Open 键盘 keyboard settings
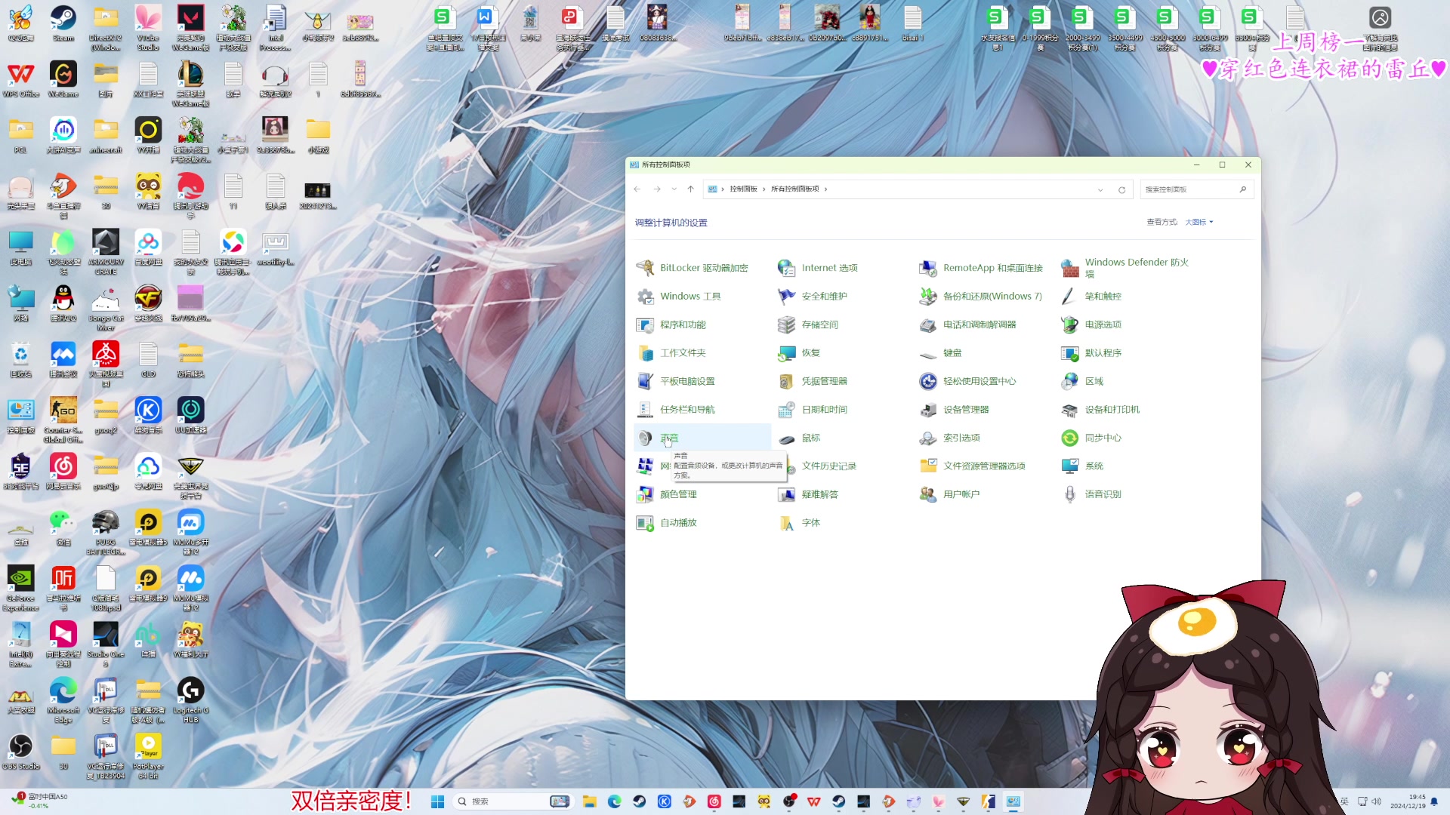The image size is (1450, 815). (941, 353)
